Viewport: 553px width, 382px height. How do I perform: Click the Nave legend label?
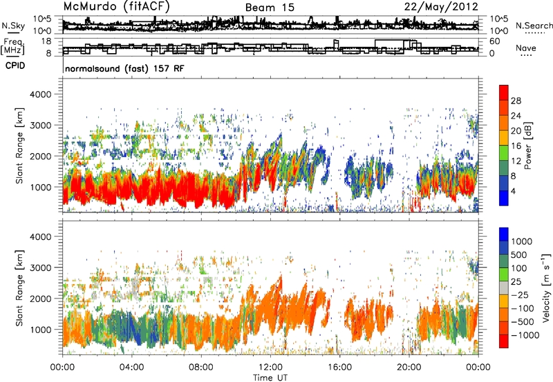[x=526, y=48]
